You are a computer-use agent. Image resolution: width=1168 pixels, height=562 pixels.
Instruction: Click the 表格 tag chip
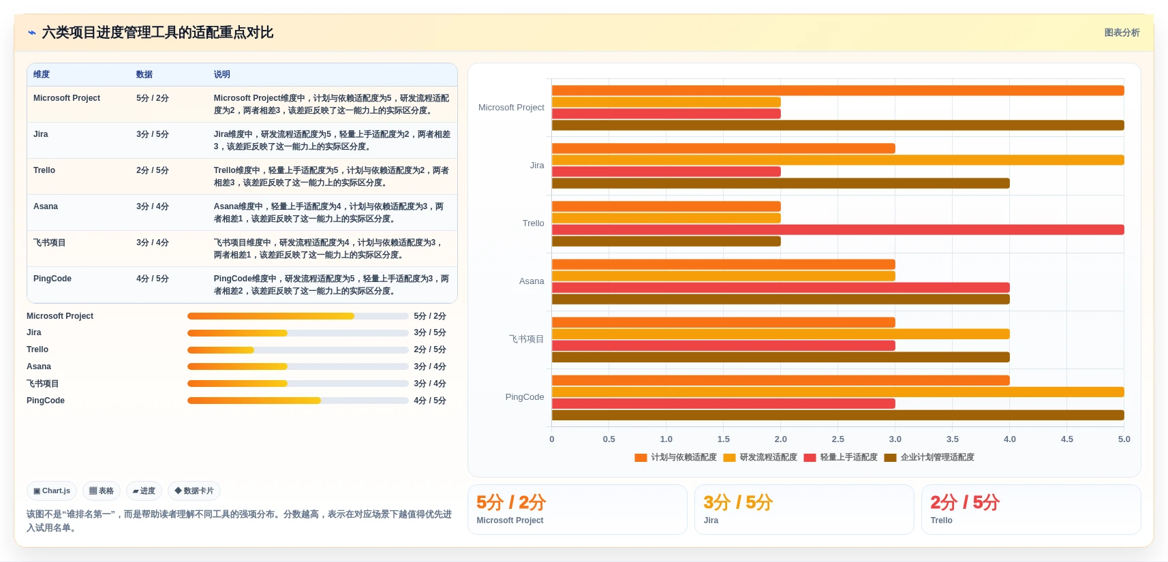pyautogui.click(x=102, y=490)
